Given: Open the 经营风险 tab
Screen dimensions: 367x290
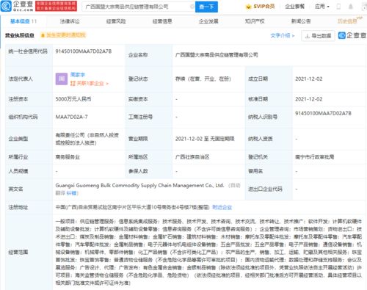Looking at the screenshot, I should click(116, 21).
